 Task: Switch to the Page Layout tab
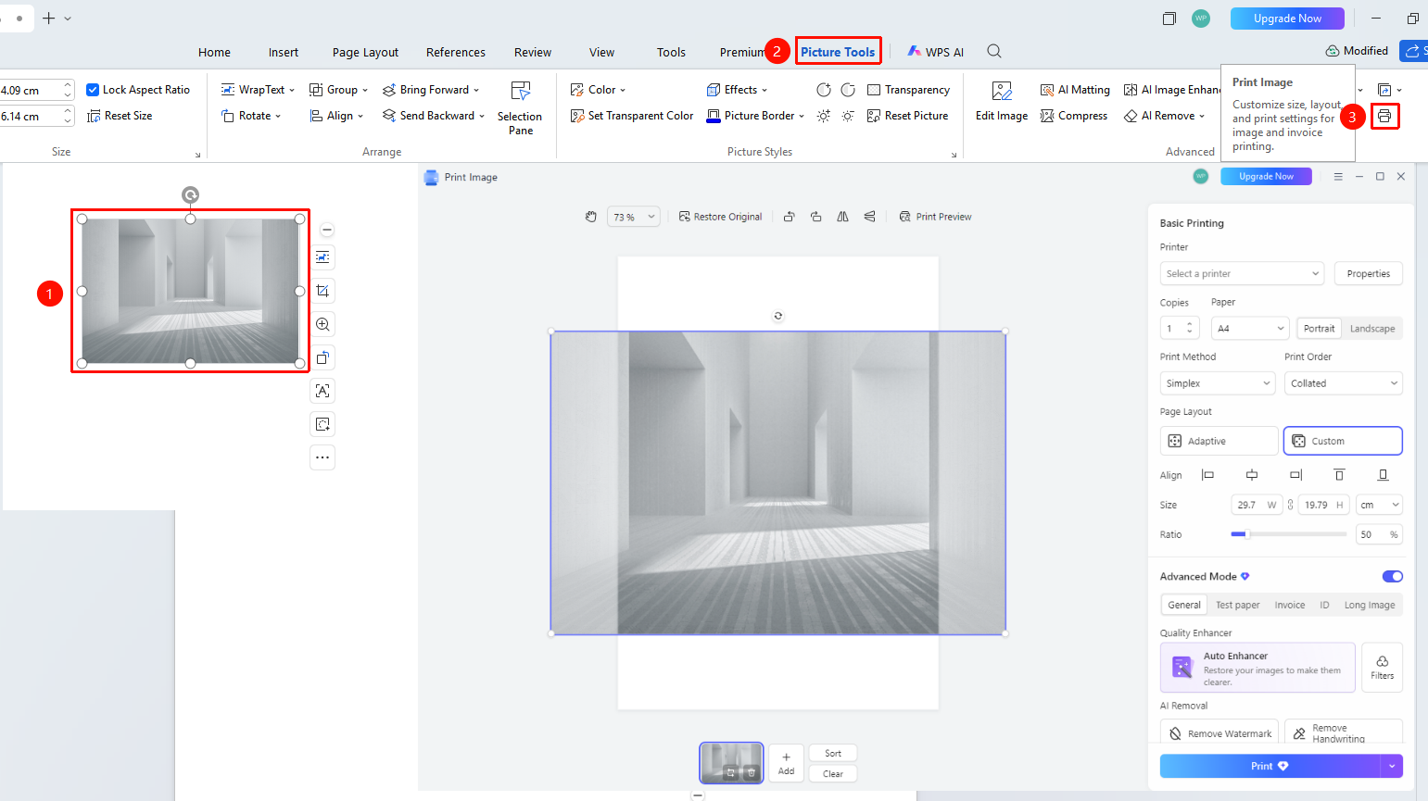coord(365,52)
